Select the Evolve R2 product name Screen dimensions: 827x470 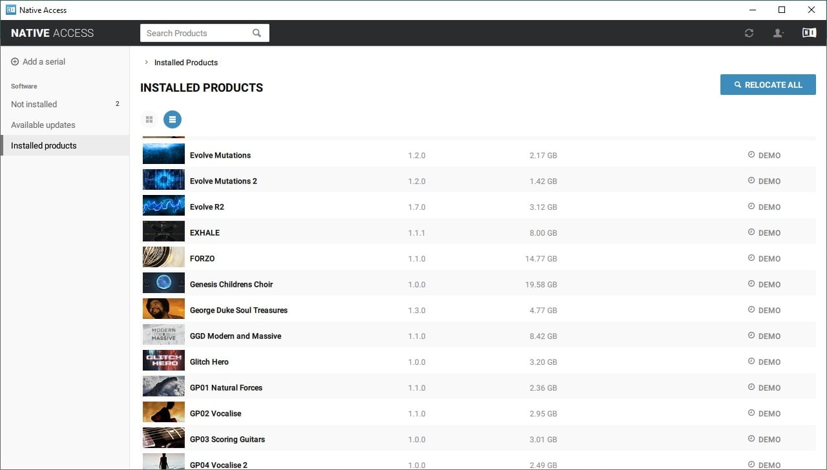[207, 207]
